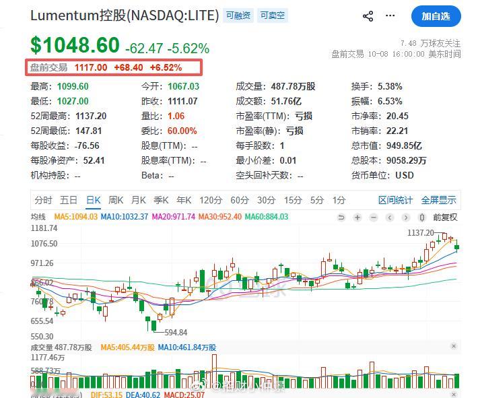Switch to the 60分 interval tab
Screen dimensions: 478x398
[x=240, y=200]
